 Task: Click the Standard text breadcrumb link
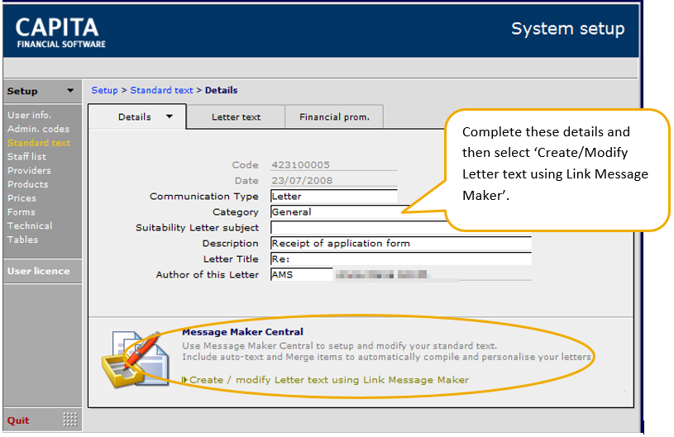[x=161, y=90]
